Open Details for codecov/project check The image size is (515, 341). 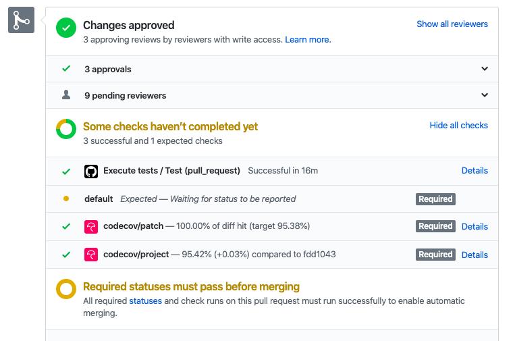(475, 255)
